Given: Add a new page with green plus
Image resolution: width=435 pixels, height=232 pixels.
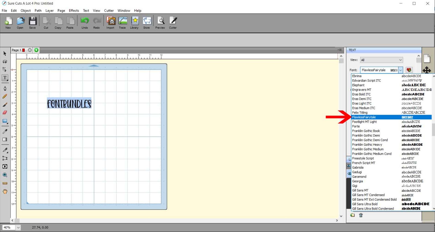Looking at the screenshot, I should (36, 50).
